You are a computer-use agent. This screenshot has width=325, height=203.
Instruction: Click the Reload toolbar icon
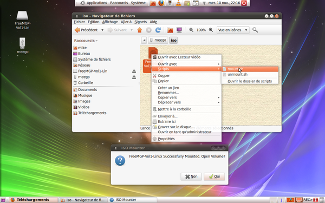tap(158, 30)
